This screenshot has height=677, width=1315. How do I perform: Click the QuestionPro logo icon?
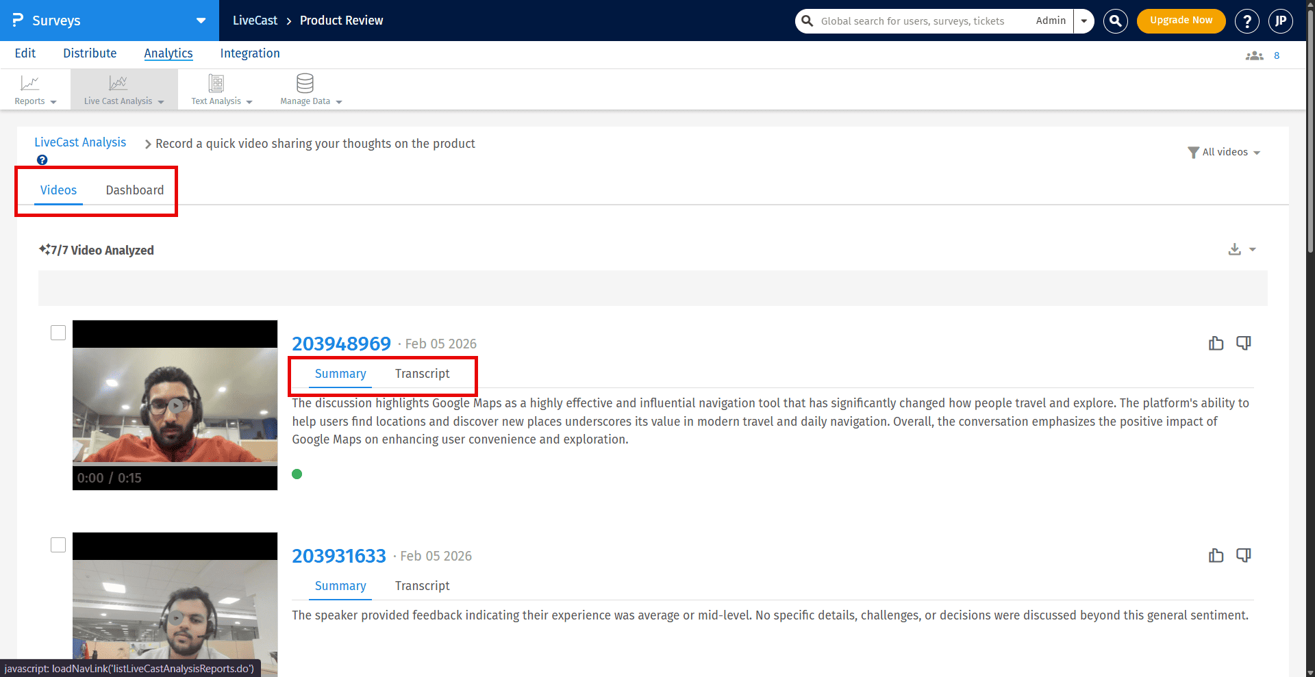(x=18, y=20)
